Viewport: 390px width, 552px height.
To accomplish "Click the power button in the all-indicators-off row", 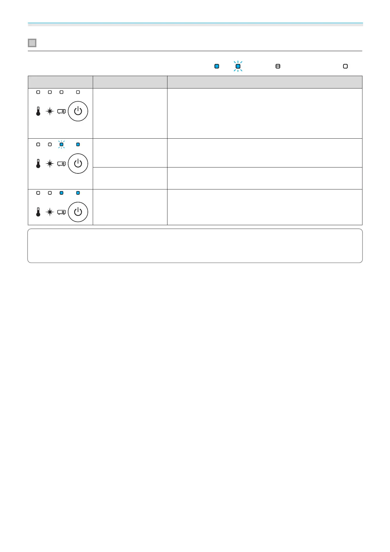I will pyautogui.click(x=78, y=111).
